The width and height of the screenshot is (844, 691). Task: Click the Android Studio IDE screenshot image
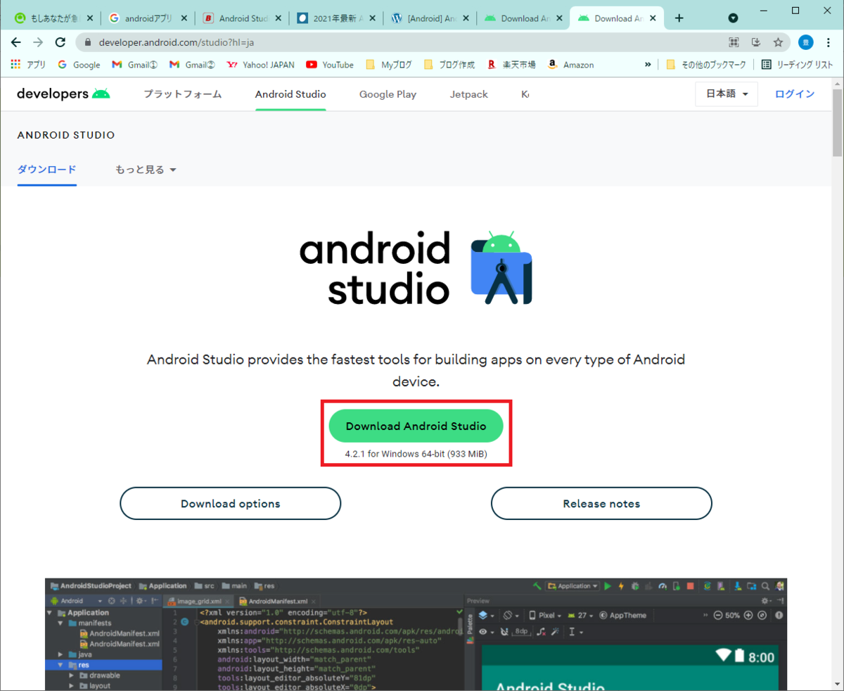pos(416,634)
